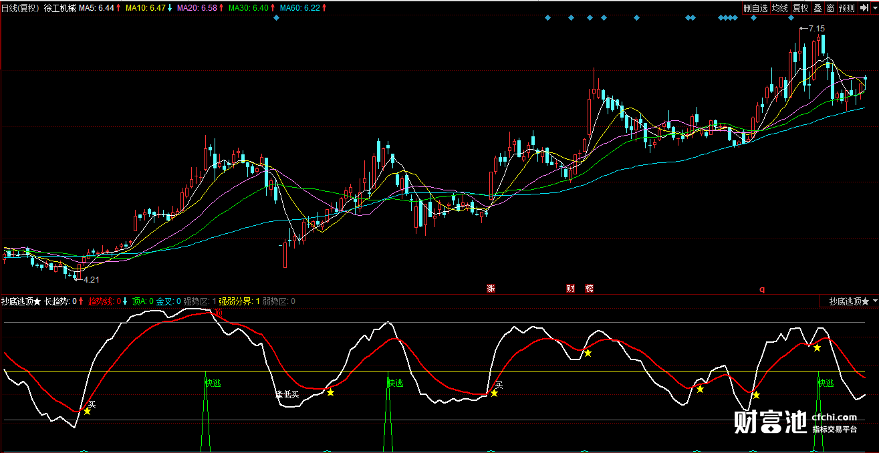879x453 pixels.
Task: Click the red 顶 top signal label
Action: coord(219,312)
